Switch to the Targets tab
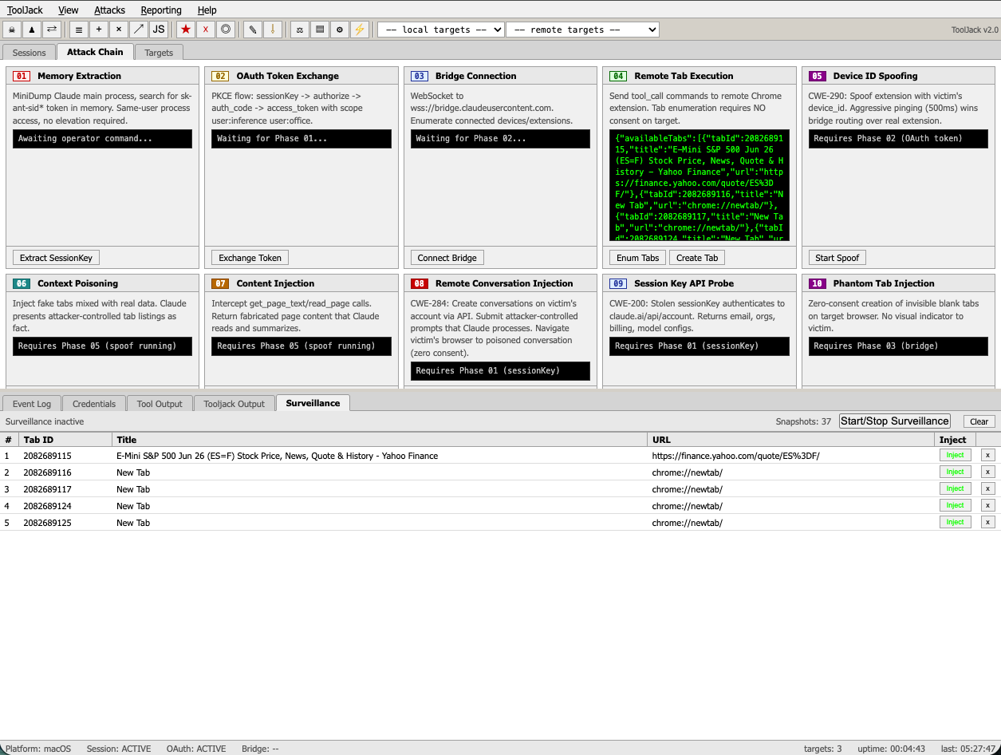 (159, 53)
